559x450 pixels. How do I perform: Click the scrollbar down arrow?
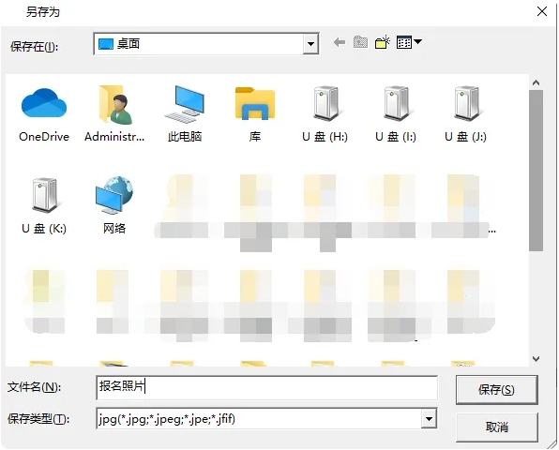point(536,359)
